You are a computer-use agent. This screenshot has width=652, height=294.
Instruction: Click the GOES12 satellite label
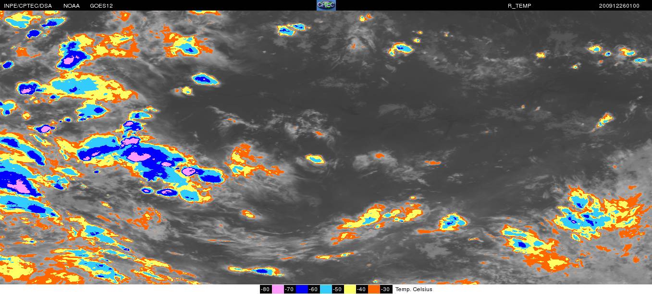(x=101, y=6)
